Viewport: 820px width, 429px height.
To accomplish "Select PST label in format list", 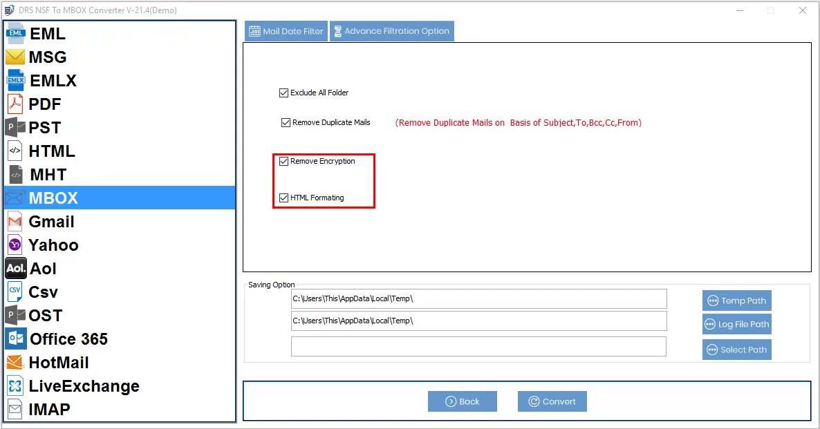I will click(45, 128).
